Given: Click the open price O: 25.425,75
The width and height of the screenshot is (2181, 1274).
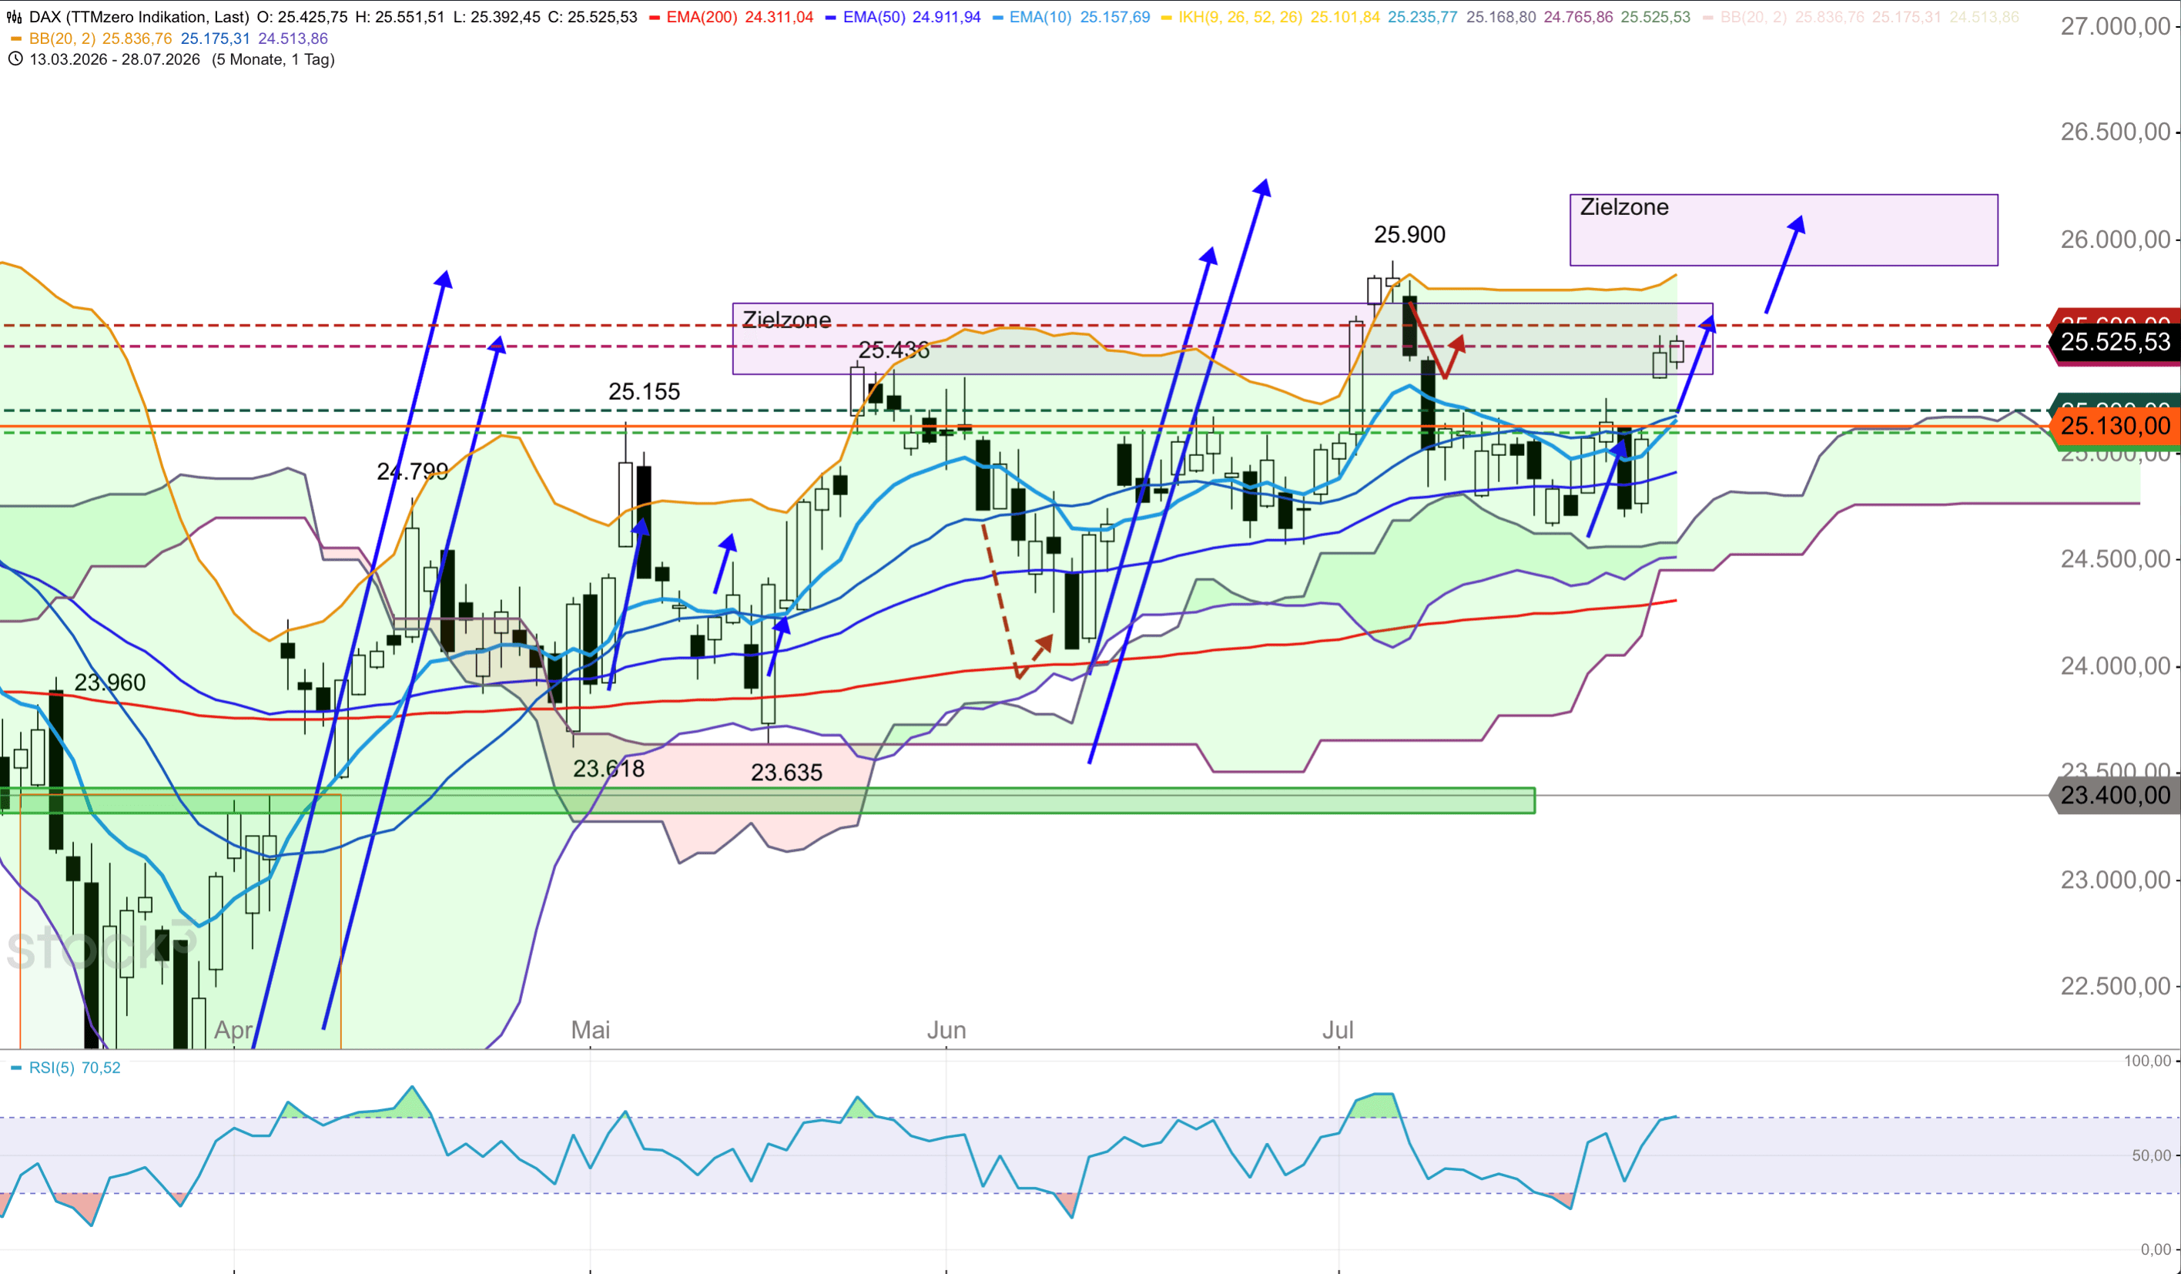Looking at the screenshot, I should pos(302,17).
